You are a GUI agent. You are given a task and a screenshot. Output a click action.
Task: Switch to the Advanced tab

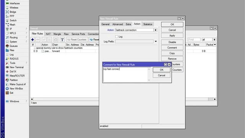click(118, 24)
